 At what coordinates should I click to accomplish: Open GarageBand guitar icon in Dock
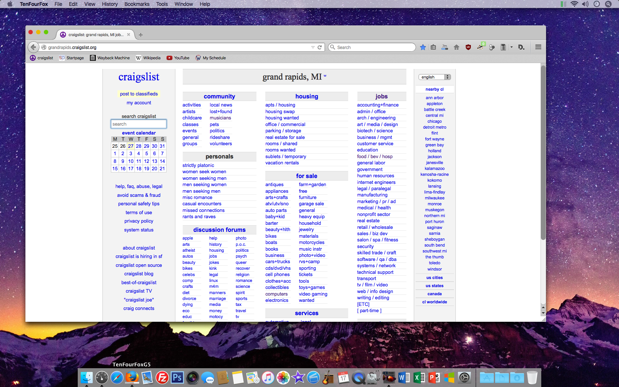coord(328,378)
